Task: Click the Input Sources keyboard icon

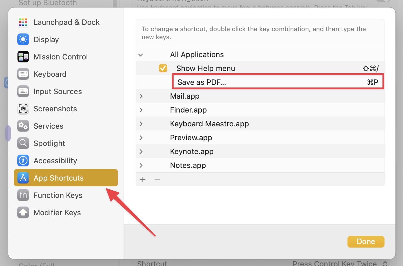Action: (x=23, y=91)
